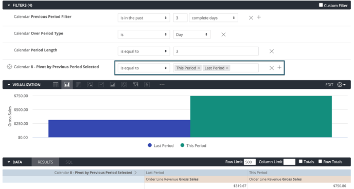
Task: Collapse the Data section
Action: 9,162
